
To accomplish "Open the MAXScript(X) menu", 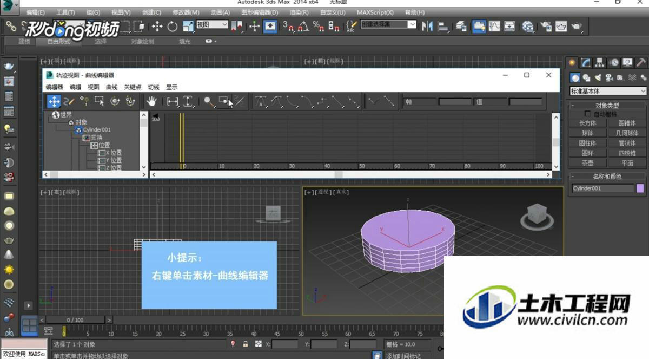I will tap(375, 12).
